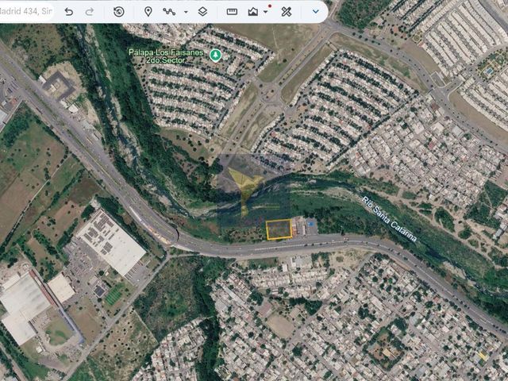Open dropdown arrow beside map style icon
The height and width of the screenshot is (381, 508).
(266, 12)
